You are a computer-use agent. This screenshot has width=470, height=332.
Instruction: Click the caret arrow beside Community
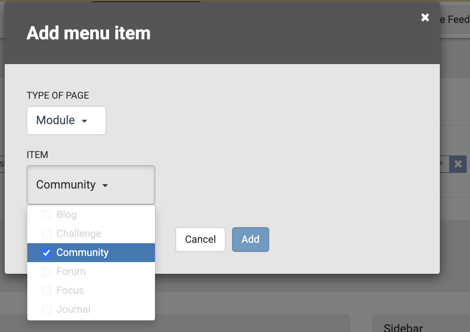pos(105,186)
